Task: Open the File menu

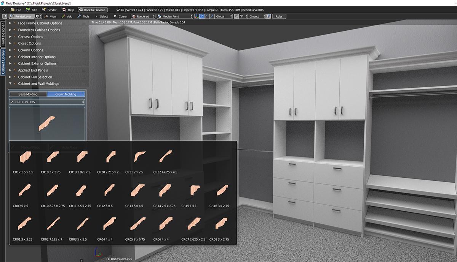Action: tap(16, 9)
